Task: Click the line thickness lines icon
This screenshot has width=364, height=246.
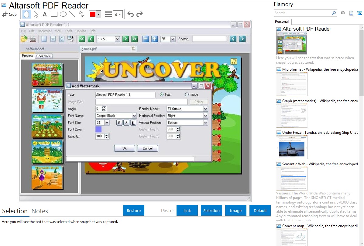Action: point(108,14)
